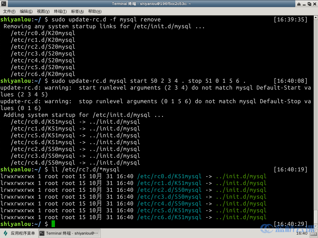Click the taskbar clock showing 16:40
318x238 pixels.
pyautogui.click(x=302, y=233)
